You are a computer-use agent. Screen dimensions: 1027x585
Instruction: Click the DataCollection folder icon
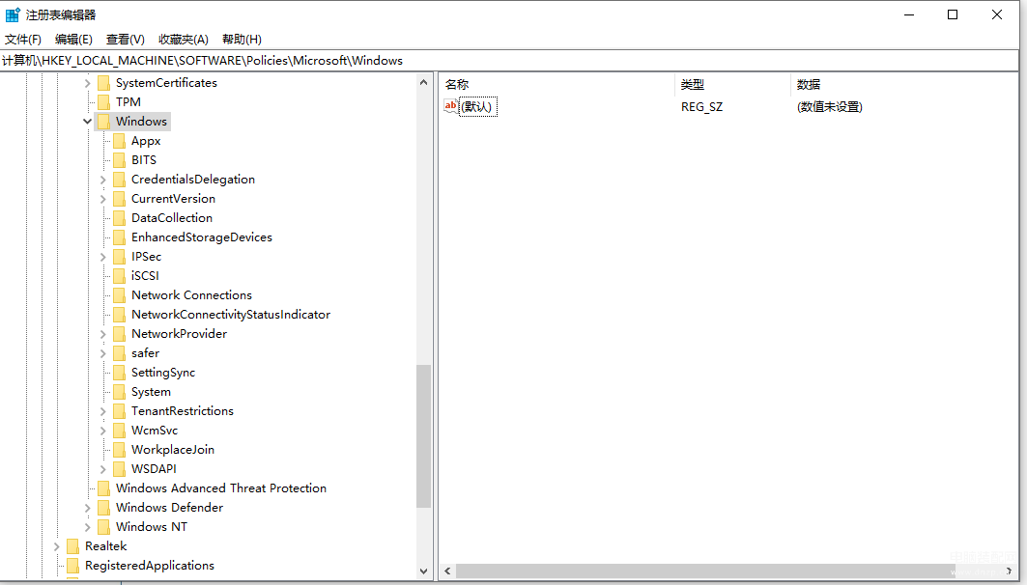[x=119, y=218]
